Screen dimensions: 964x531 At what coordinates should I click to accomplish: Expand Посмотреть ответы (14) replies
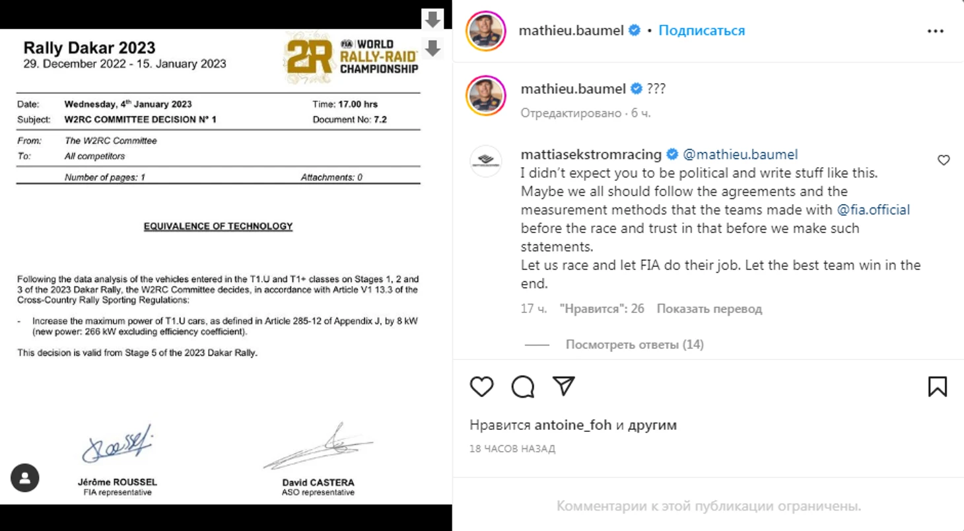point(634,344)
